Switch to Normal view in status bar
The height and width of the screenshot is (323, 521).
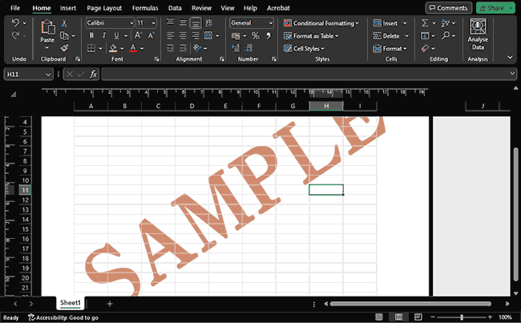[379, 317]
